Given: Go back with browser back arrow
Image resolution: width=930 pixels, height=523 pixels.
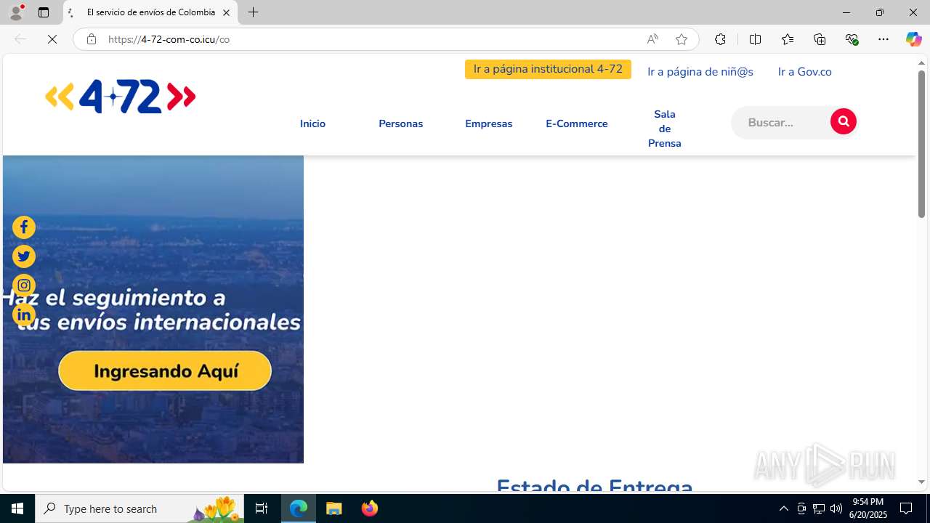Looking at the screenshot, I should pyautogui.click(x=20, y=39).
